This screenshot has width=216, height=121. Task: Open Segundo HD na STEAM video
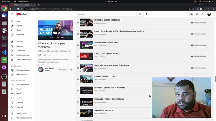(104, 110)
